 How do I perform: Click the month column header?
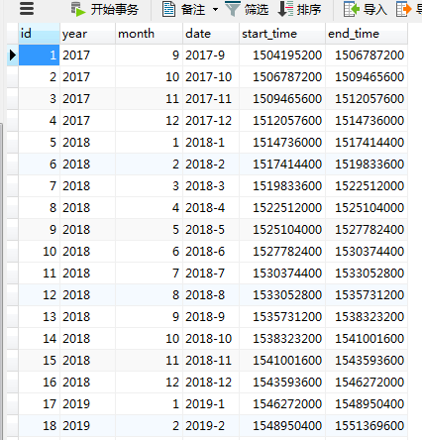150,34
